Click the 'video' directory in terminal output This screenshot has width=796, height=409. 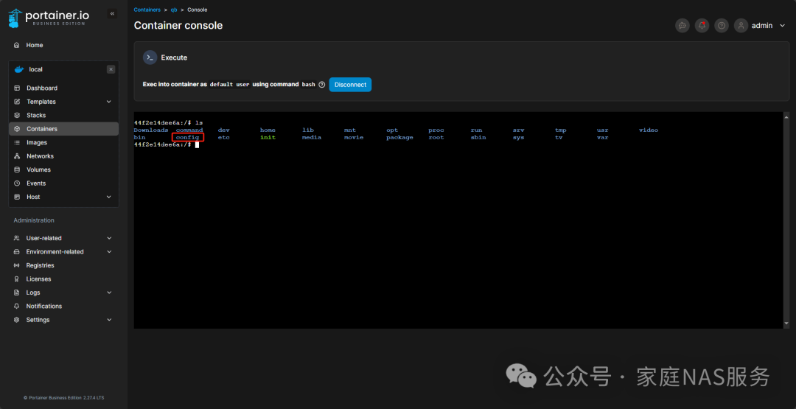point(649,130)
